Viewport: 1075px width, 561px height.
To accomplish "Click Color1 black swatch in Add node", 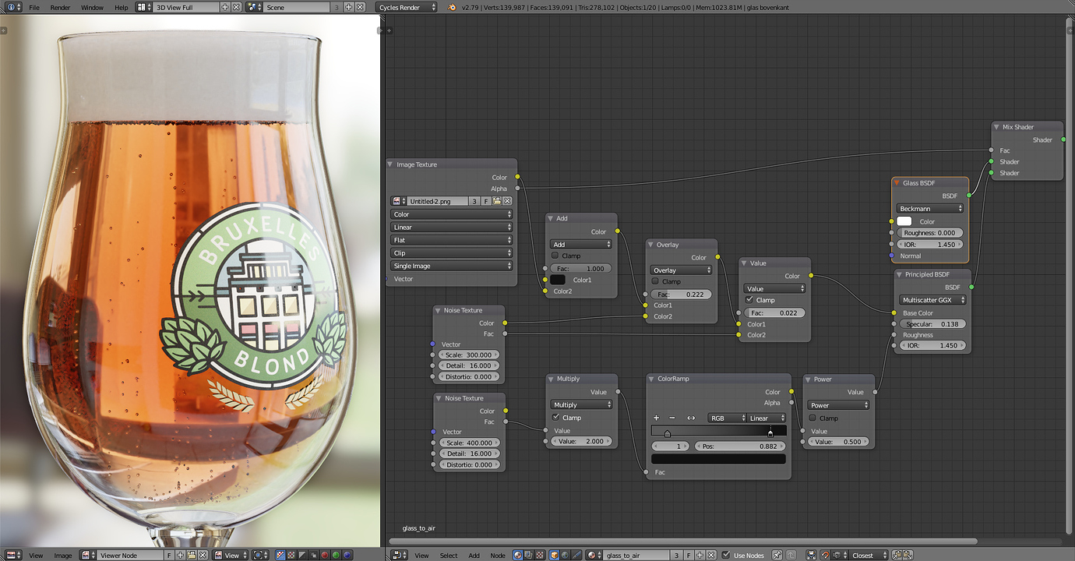I will click(558, 280).
